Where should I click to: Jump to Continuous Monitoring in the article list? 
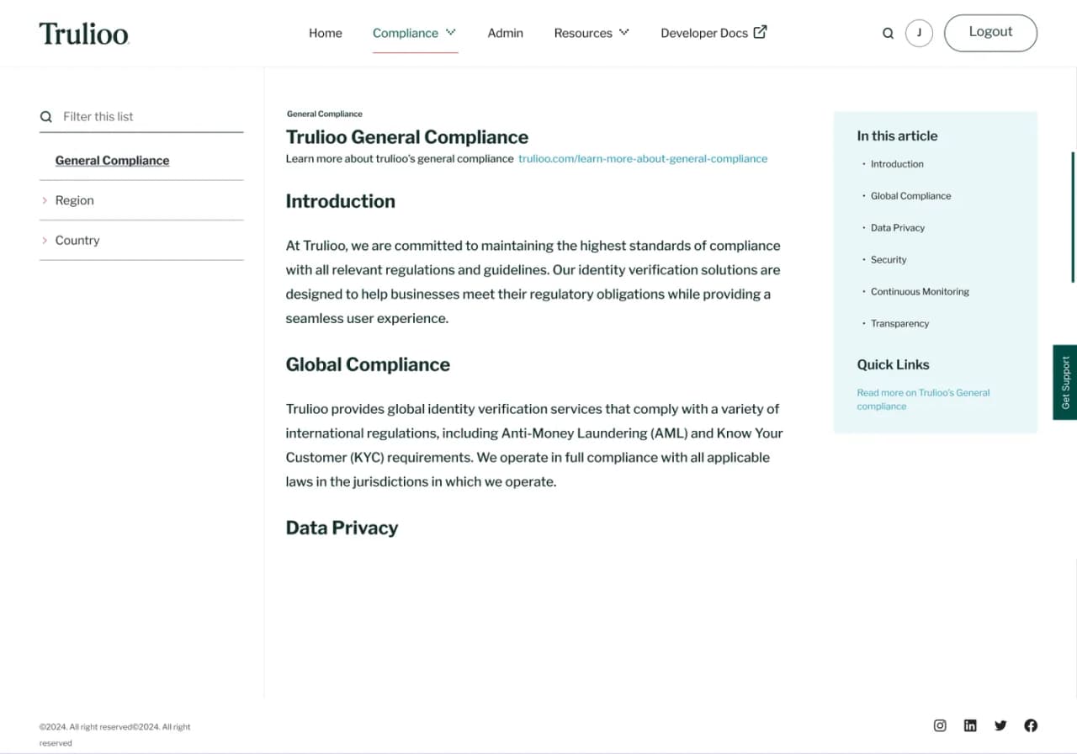920,292
